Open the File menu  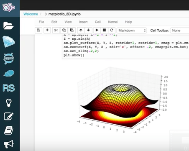[41, 22]
